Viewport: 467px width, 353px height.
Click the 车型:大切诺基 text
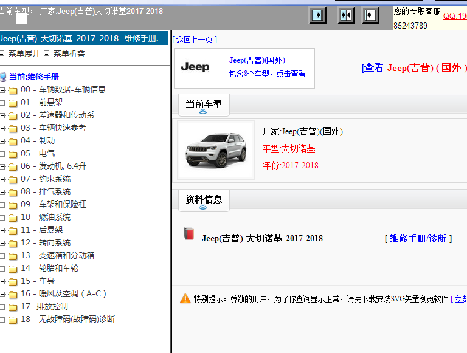[289, 148]
